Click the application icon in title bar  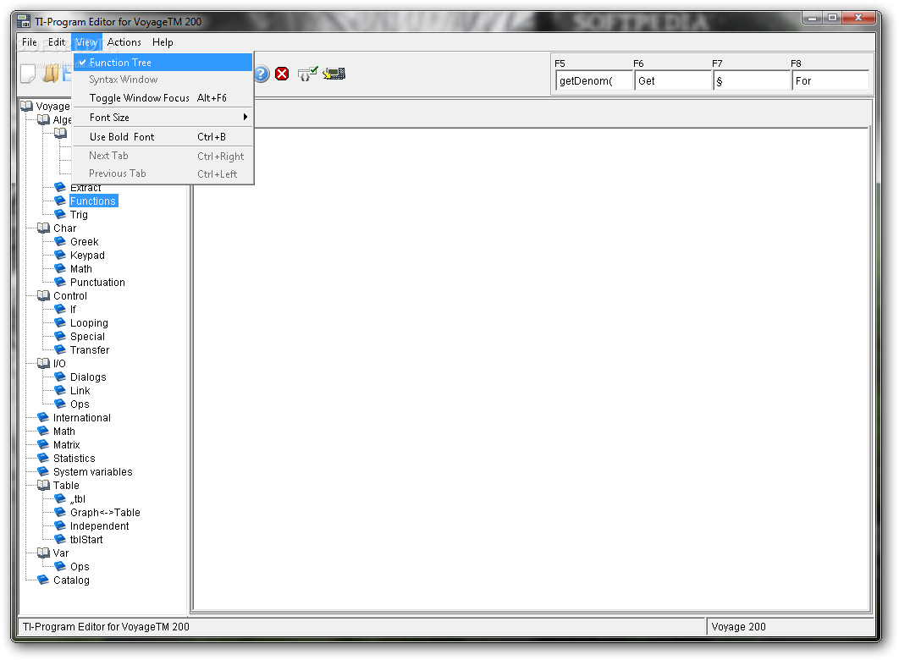coord(24,22)
